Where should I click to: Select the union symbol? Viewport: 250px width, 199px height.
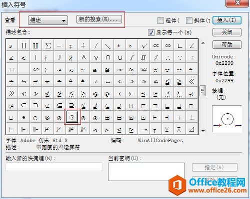pos(120,57)
